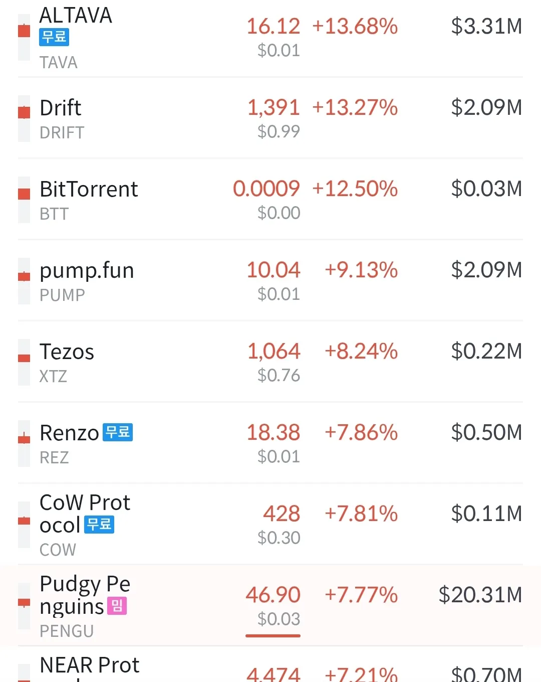
Task: Open the Drift coin name
Action: (61, 108)
